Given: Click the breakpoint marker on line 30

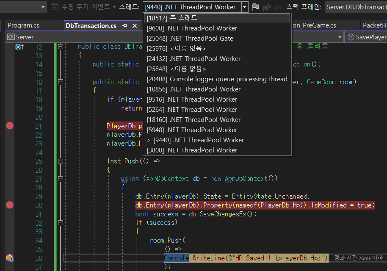Looking at the screenshot, I should [10, 205].
